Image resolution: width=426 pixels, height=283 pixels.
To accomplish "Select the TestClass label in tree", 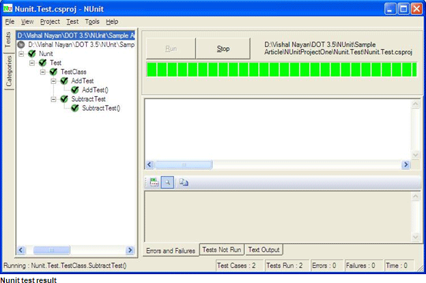I will 73,72.
